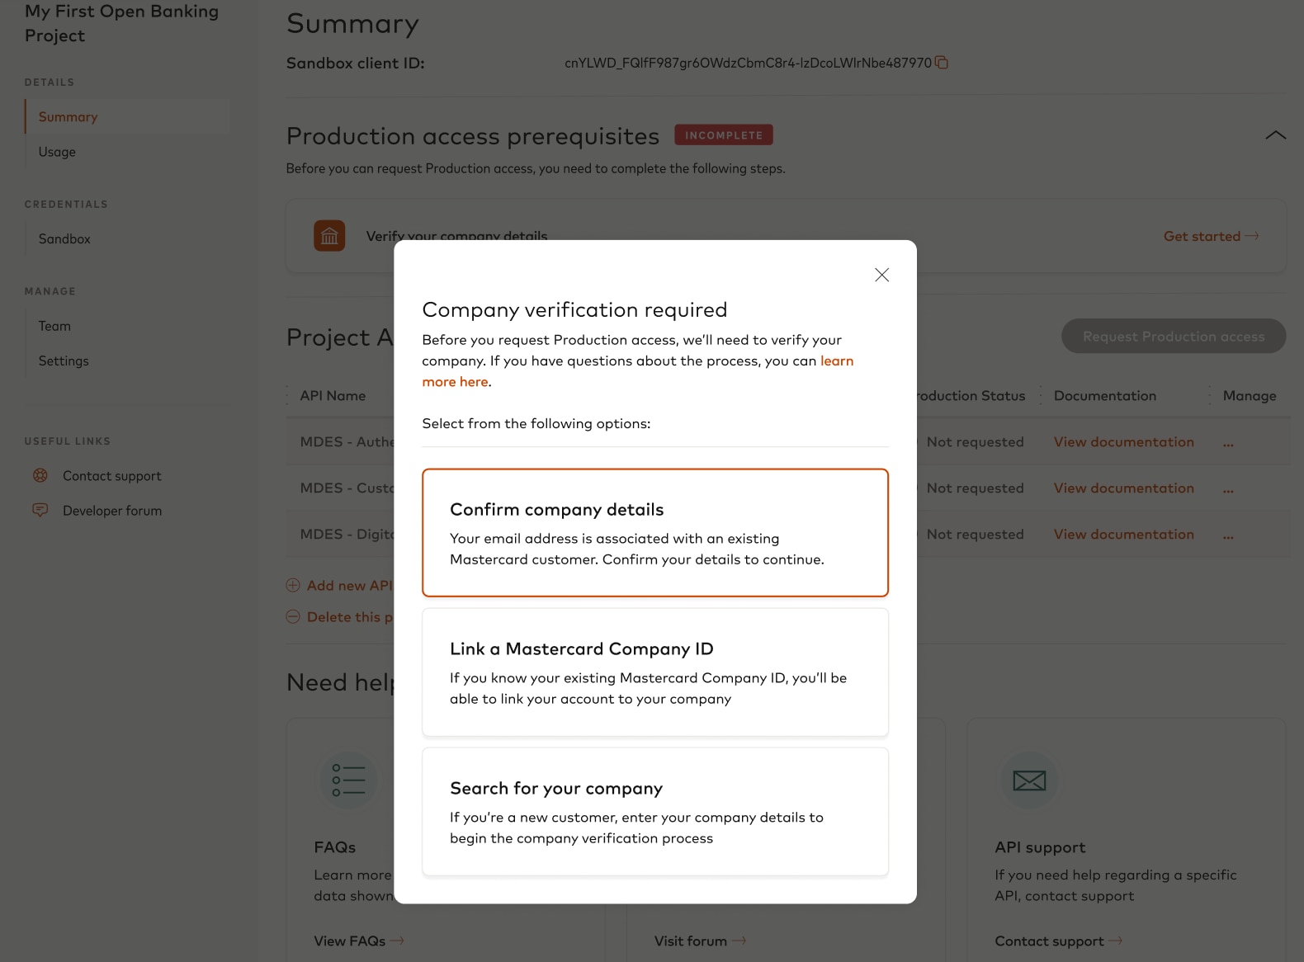
Task: Open manage menu for first MDES API row
Action: [x=1228, y=443]
